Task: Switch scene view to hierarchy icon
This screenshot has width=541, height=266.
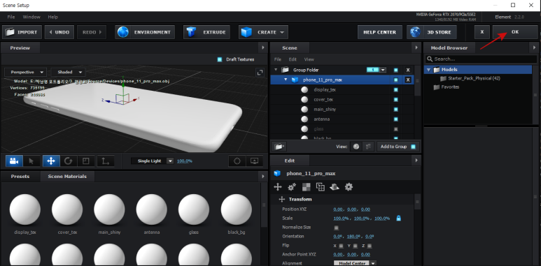Action: click(x=368, y=147)
